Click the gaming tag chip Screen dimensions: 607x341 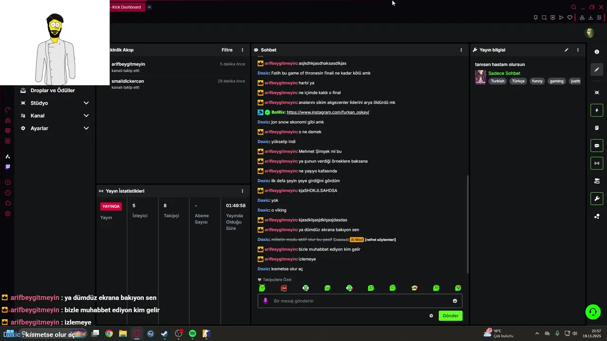pos(557,81)
